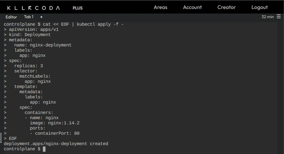
Task: Open the hamburger menu icon
Action: click(x=279, y=17)
